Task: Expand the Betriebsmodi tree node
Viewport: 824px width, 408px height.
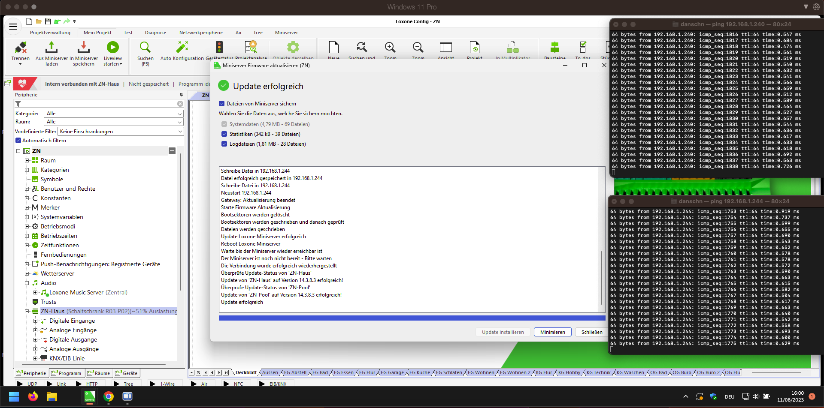Action: [27, 227]
